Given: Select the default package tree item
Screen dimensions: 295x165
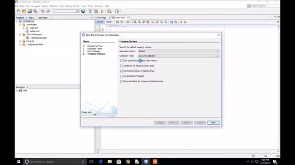Looking at the screenshot, I should tap(39, 38).
